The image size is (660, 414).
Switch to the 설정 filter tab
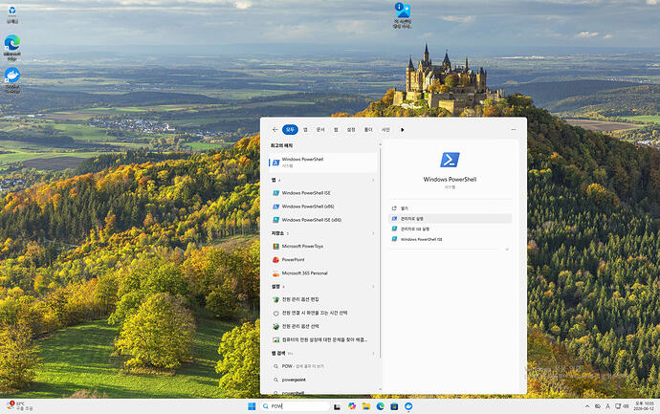pos(351,130)
